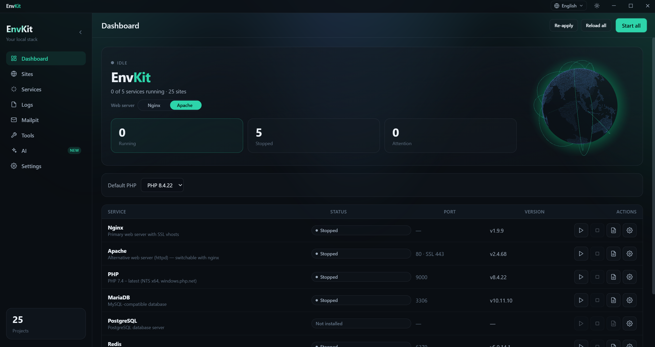Click the SERVICE column header
The width and height of the screenshot is (655, 347).
point(117,212)
